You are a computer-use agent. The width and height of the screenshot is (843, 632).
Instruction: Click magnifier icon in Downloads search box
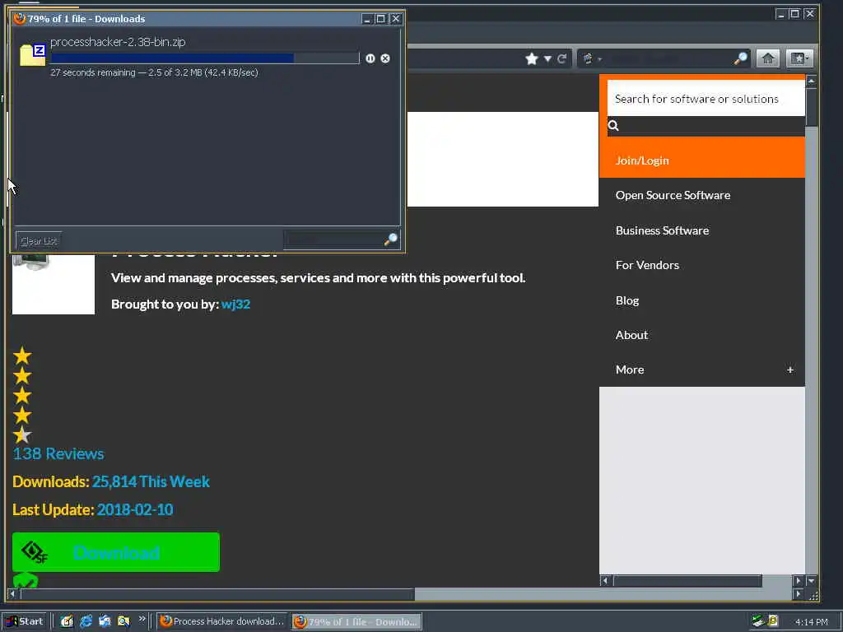coord(391,239)
